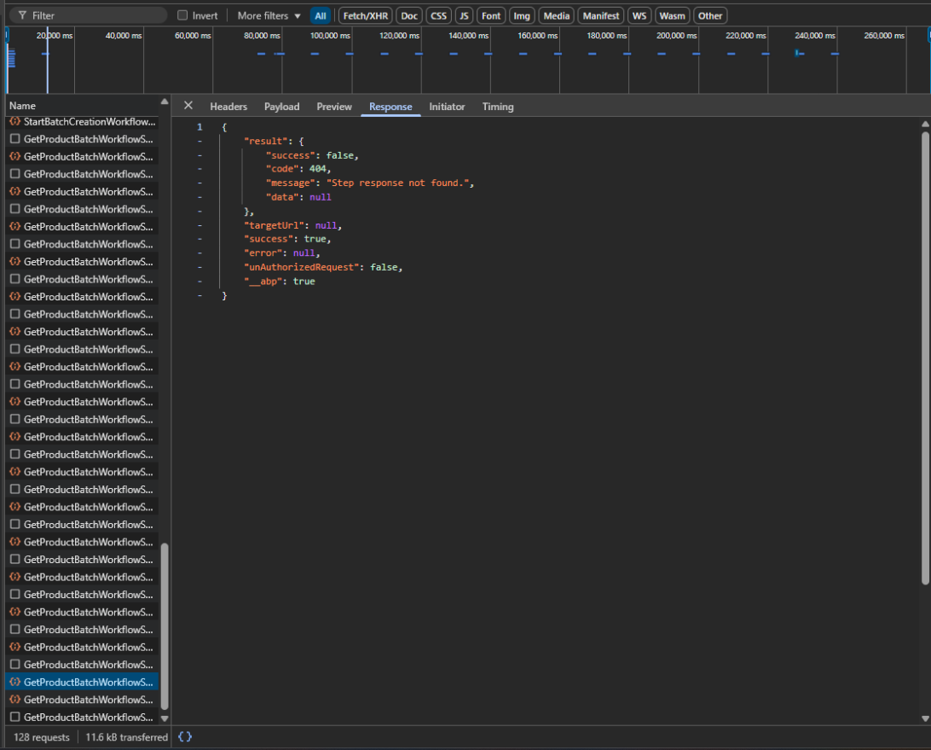Viewport: 931px width, 750px height.
Task: Select the All request type filter
Action: pos(321,16)
